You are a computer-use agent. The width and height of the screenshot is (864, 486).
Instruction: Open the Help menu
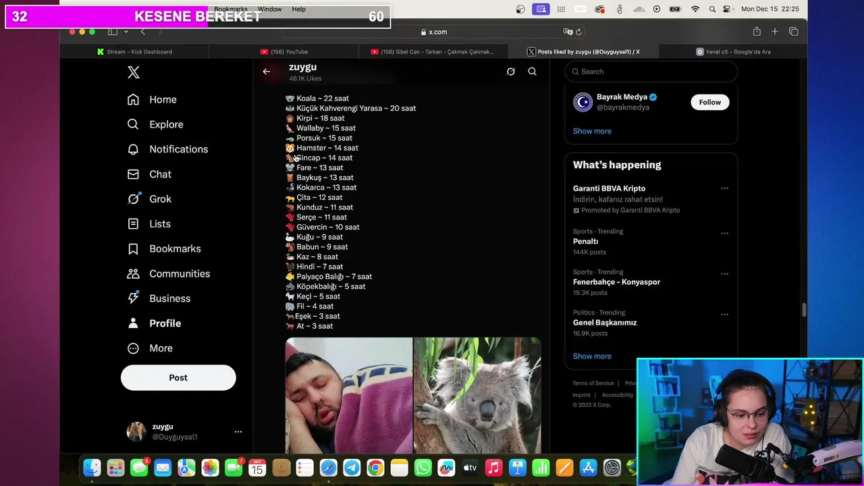click(298, 9)
